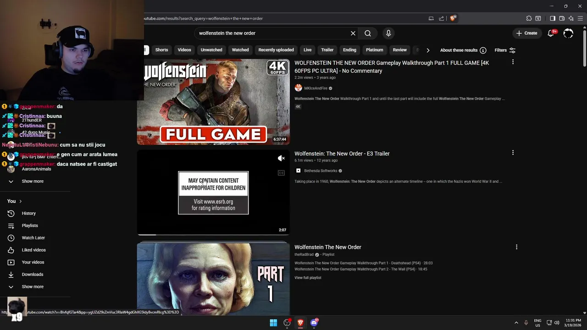Show more filter chips with right arrow
Screen dimensions: 587x330
point(428,50)
